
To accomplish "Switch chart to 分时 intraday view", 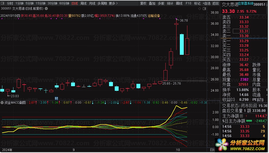I will pyautogui.click(x=10, y=4).
